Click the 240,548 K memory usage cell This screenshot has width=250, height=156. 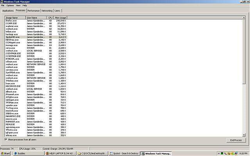(61, 21)
